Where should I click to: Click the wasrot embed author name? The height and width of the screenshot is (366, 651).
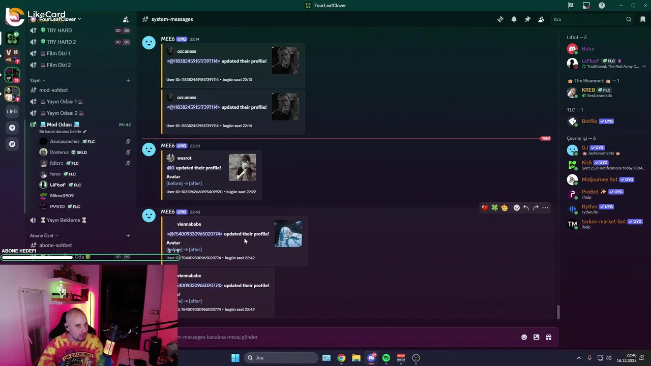pos(184,158)
